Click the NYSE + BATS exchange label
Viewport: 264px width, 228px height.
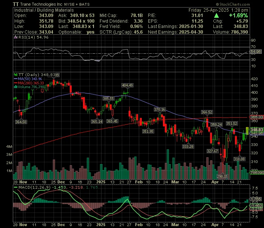77,5
